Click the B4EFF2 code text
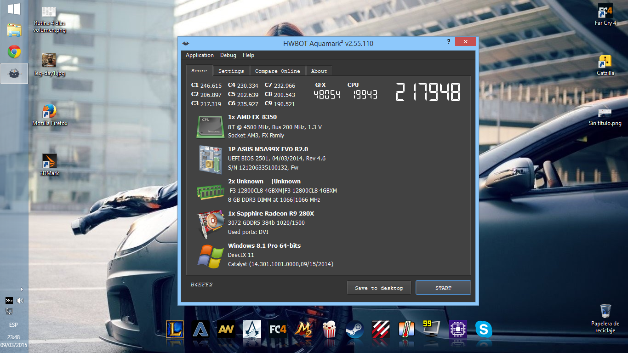 (201, 285)
